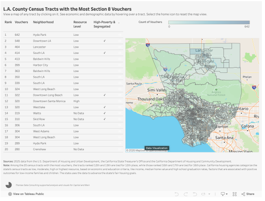Click the View on Tableau Public link
Viewport: 265px width, 201px height.
click(26, 194)
